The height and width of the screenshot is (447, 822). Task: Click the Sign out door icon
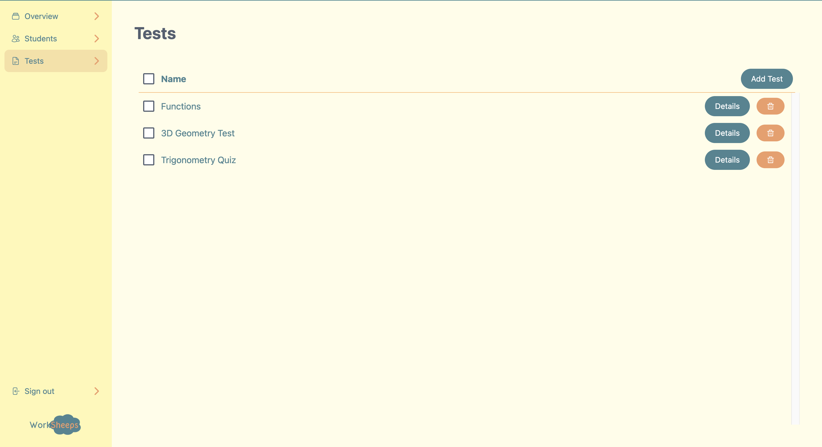(x=16, y=391)
